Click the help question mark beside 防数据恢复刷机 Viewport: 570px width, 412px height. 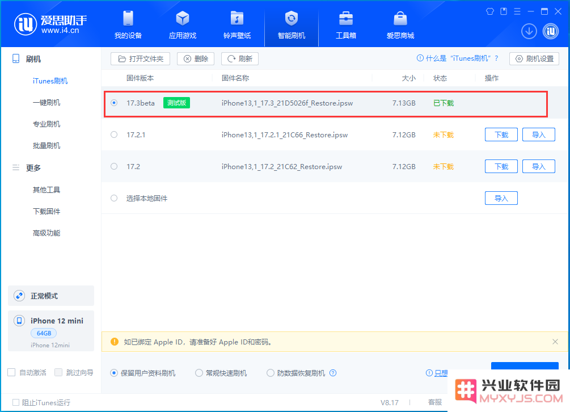[333, 373]
